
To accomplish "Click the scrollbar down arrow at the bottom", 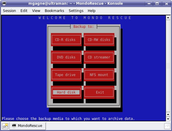I will click(168, 119).
